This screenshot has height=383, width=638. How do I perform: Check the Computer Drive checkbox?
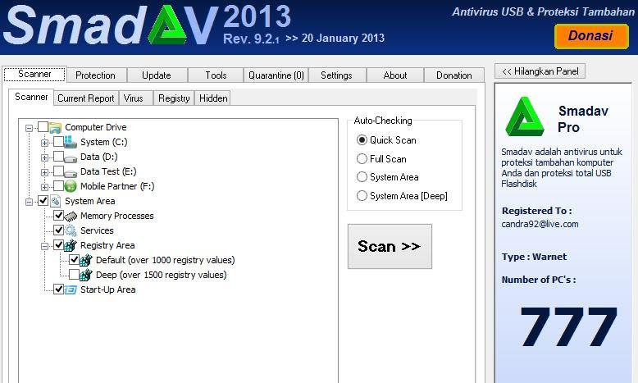43,127
